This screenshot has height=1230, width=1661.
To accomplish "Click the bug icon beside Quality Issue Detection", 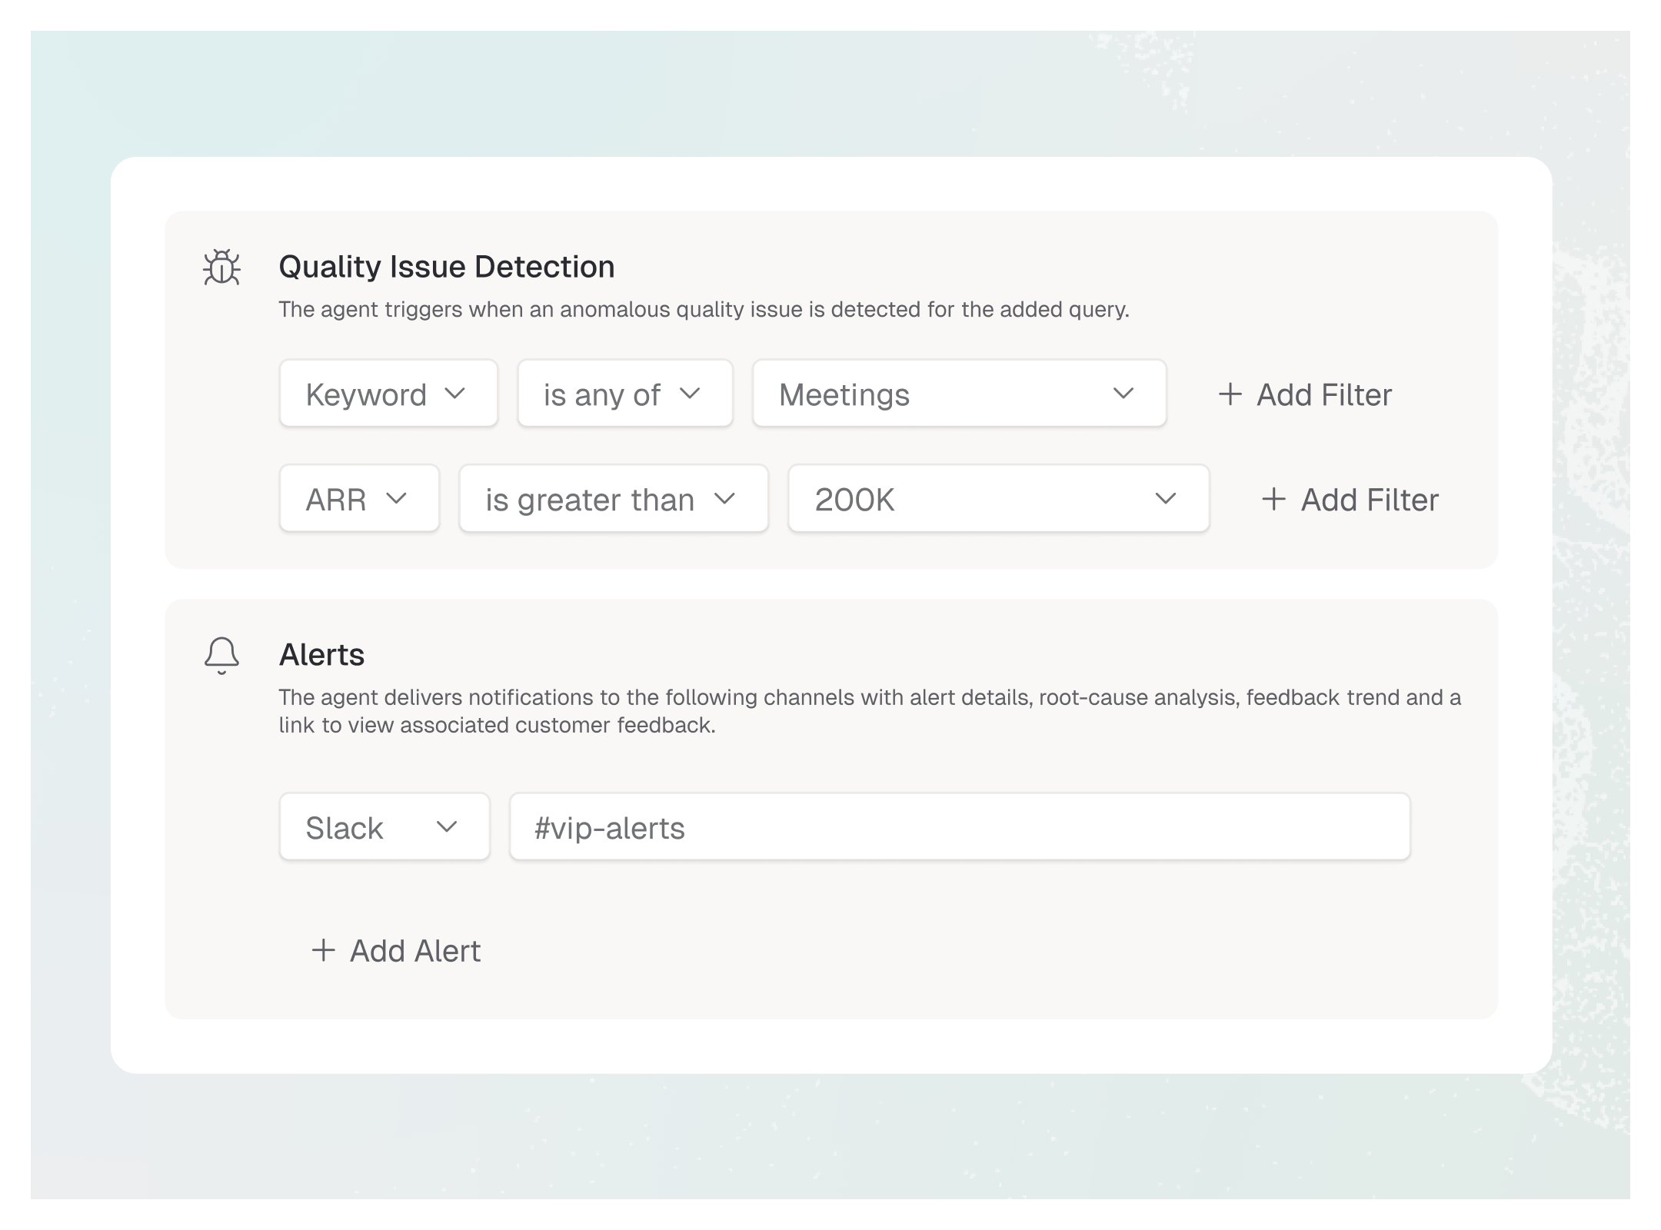I will pyautogui.click(x=221, y=267).
